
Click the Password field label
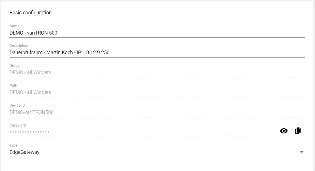click(18, 125)
